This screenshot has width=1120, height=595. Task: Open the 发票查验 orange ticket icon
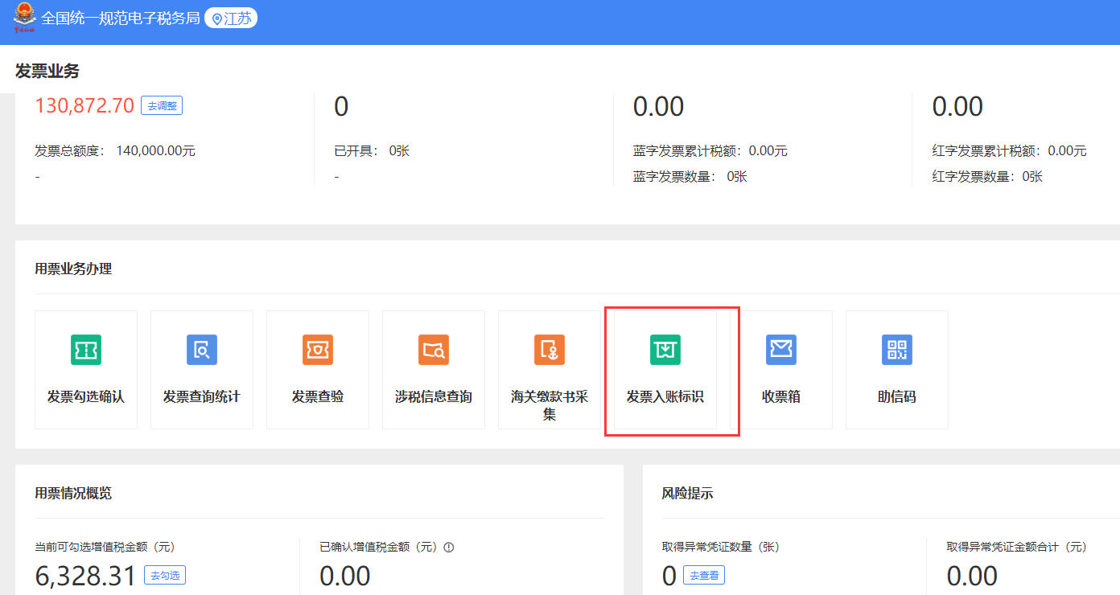[317, 350]
